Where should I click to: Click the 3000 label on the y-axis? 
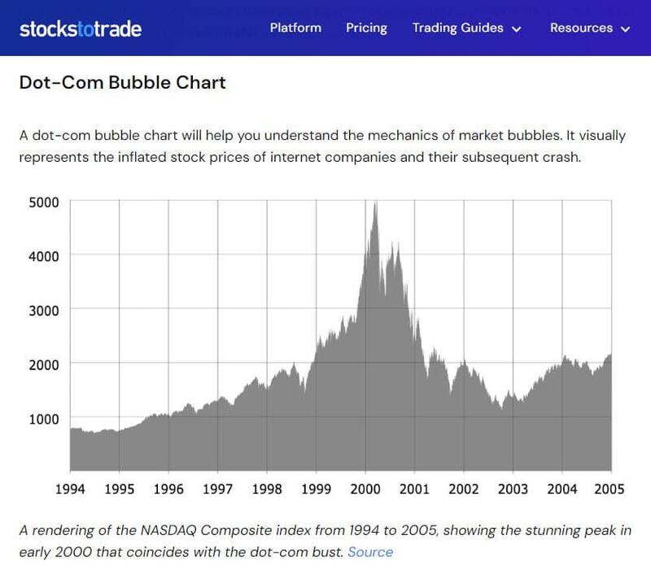click(44, 310)
